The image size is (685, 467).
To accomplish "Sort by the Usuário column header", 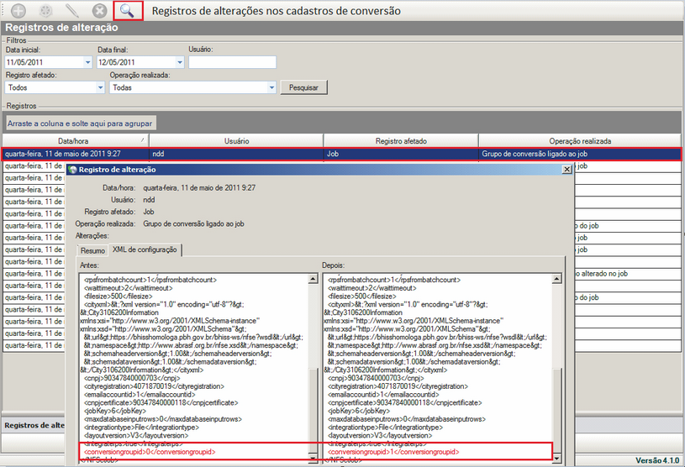I will tap(236, 141).
